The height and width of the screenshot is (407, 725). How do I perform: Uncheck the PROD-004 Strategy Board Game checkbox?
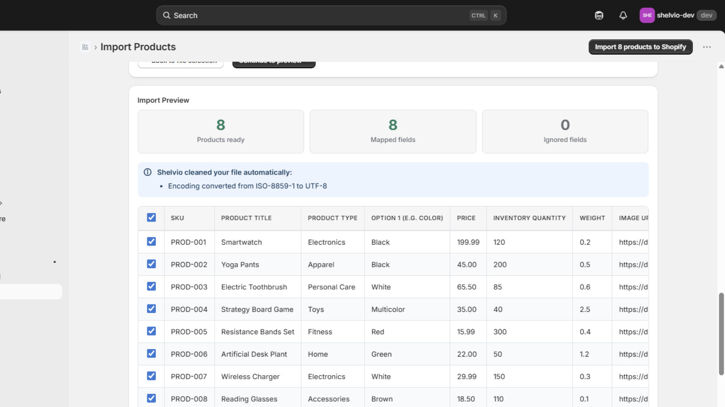click(x=151, y=309)
